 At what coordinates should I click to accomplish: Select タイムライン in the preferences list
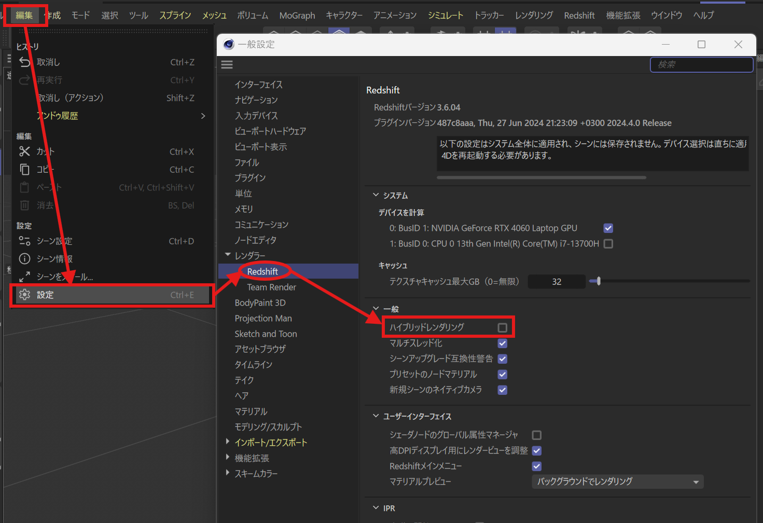pyautogui.click(x=254, y=365)
